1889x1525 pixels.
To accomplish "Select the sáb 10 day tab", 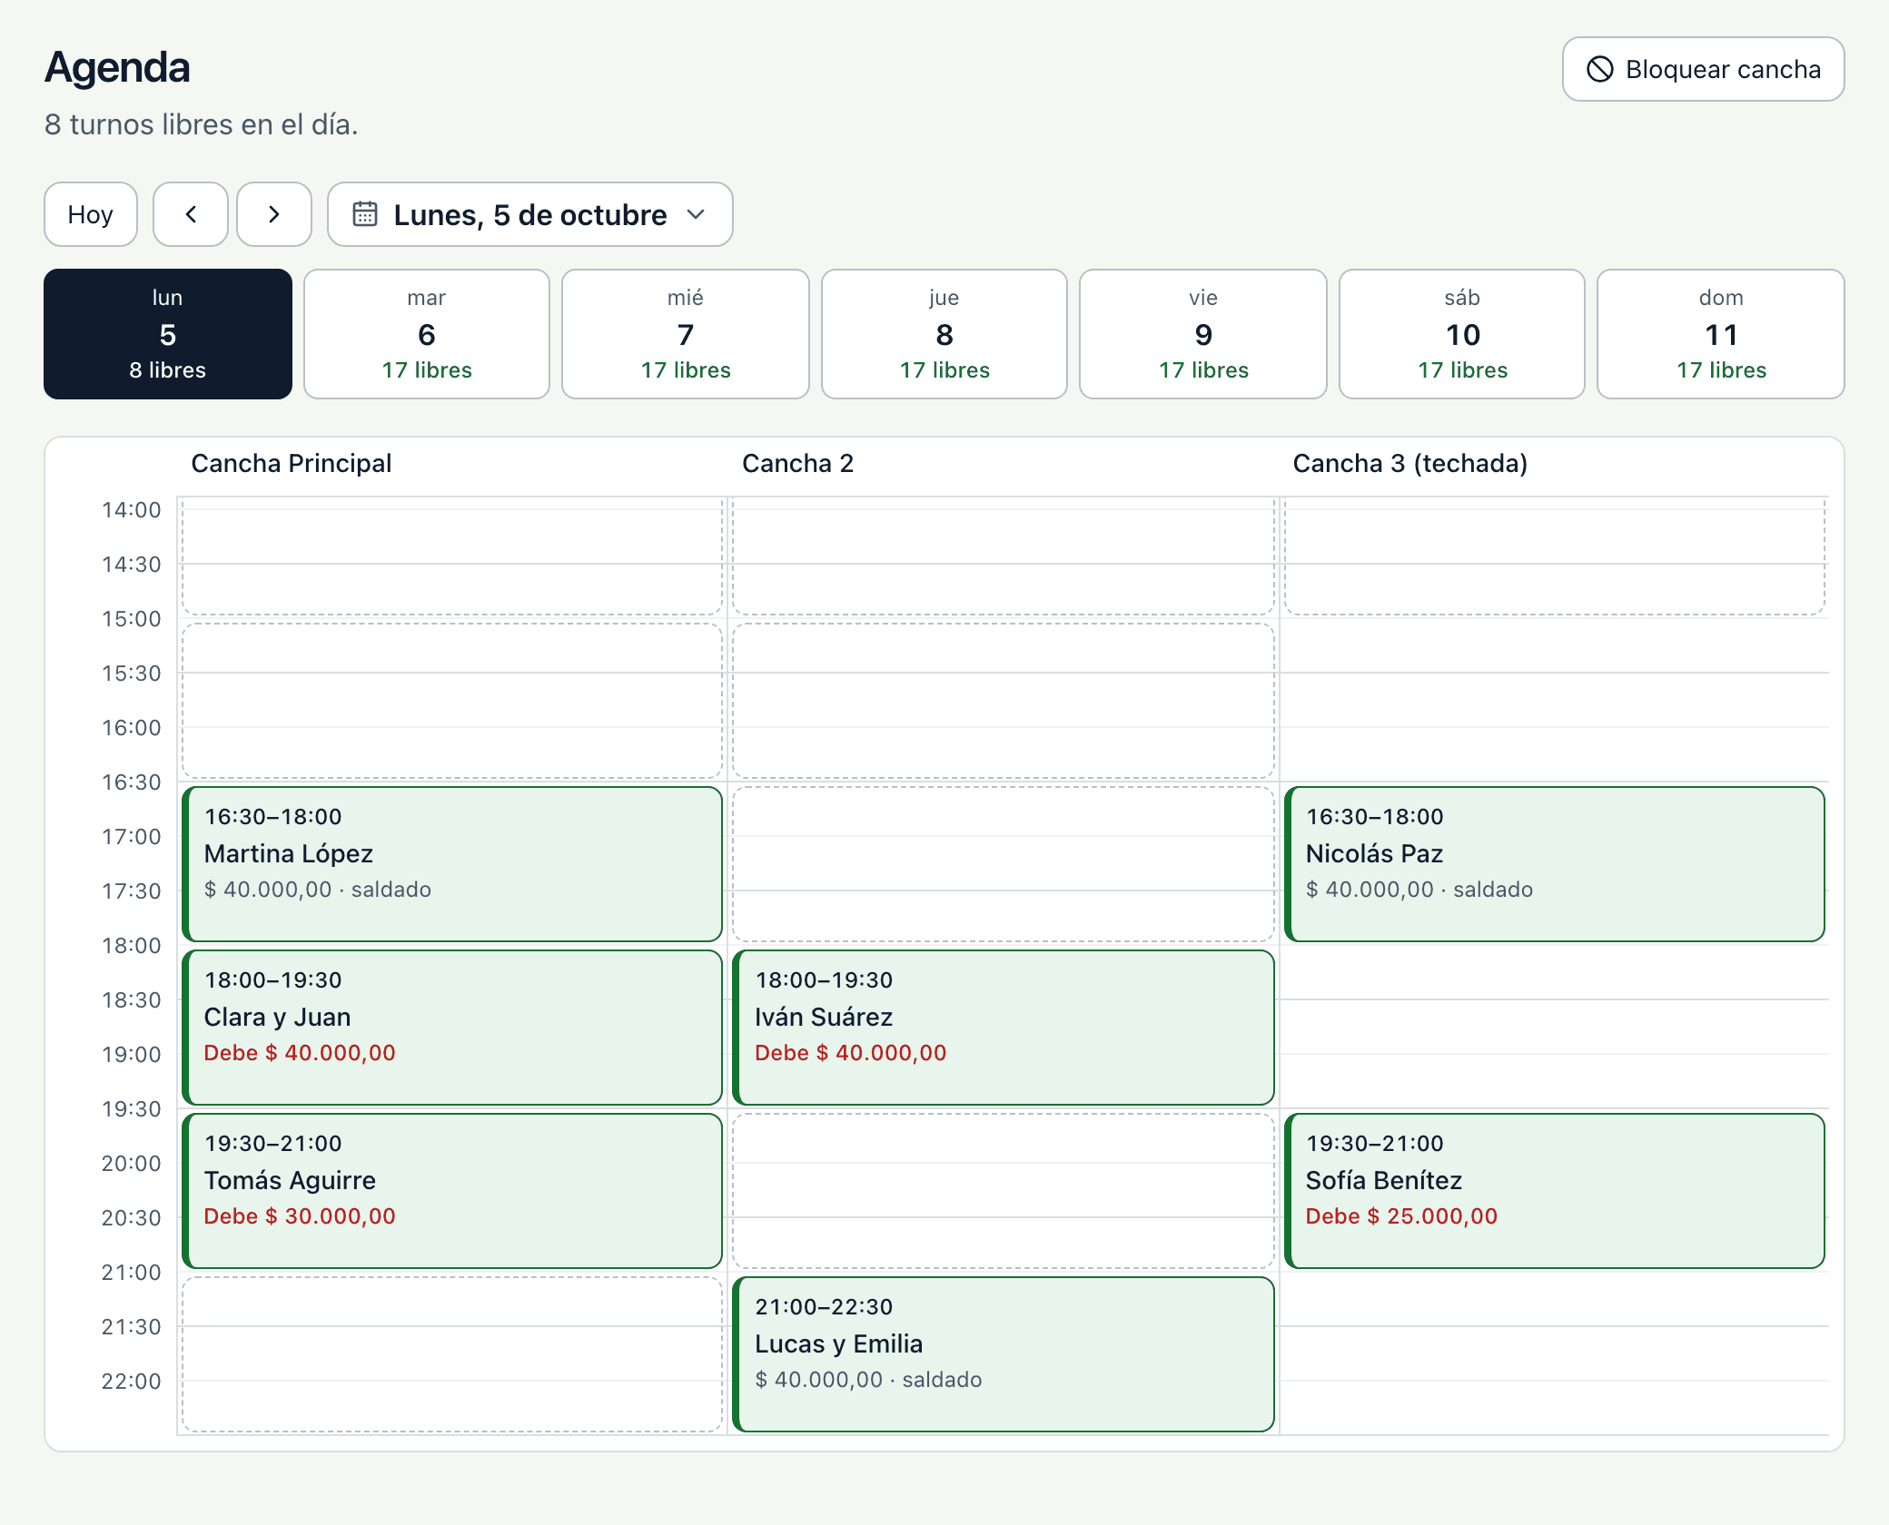I will (x=1462, y=334).
